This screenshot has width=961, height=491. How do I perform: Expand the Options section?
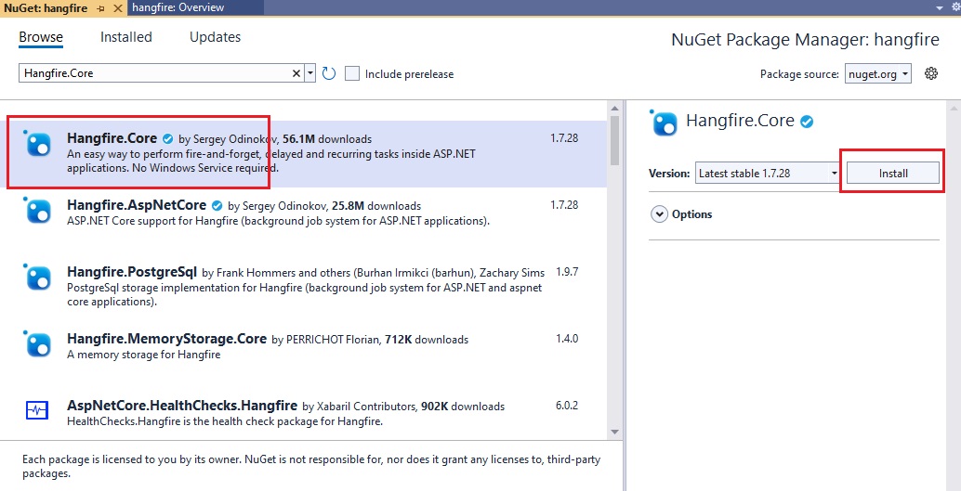point(660,214)
